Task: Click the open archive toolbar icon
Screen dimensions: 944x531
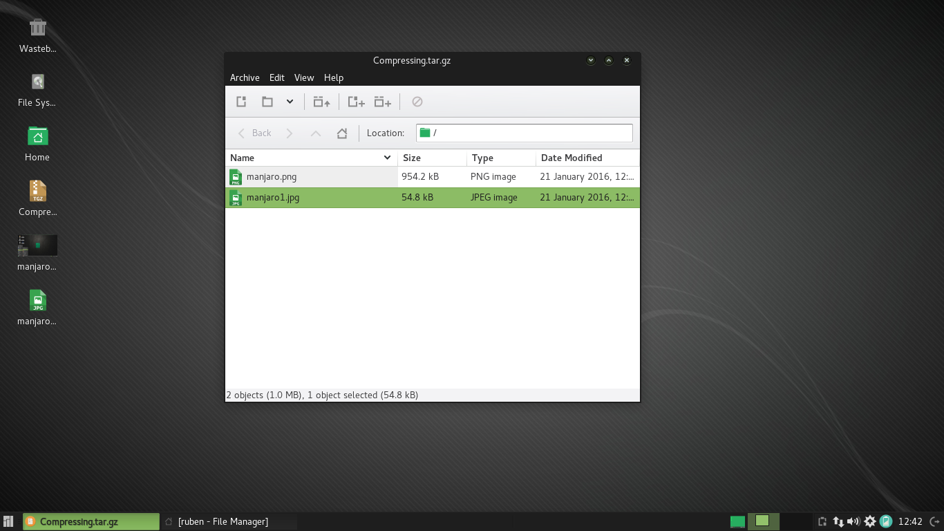Action: coord(267,102)
